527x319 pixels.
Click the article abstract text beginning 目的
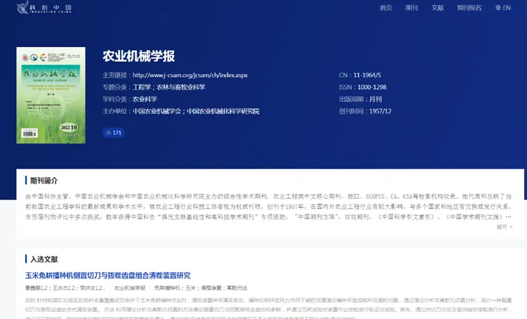pyautogui.click(x=269, y=308)
